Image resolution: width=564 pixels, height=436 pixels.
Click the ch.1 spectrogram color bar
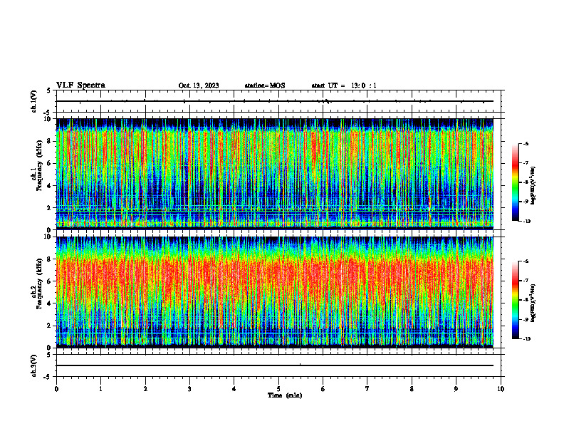[515, 182]
